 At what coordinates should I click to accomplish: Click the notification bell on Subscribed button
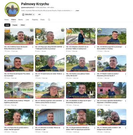coord(23,14)
